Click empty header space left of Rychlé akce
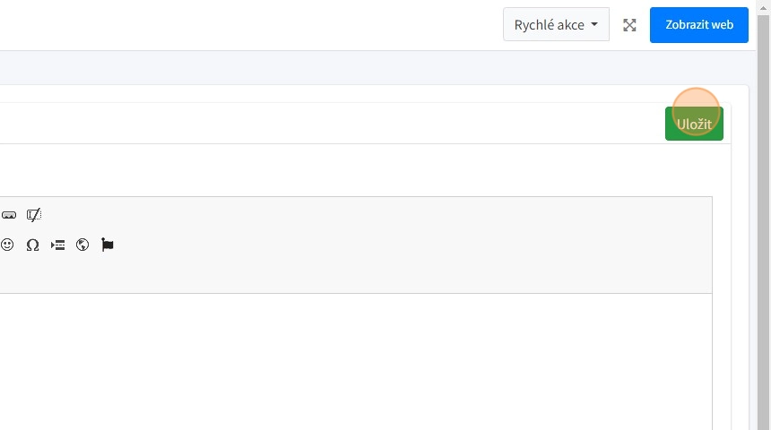This screenshot has height=430, width=771. (269, 25)
